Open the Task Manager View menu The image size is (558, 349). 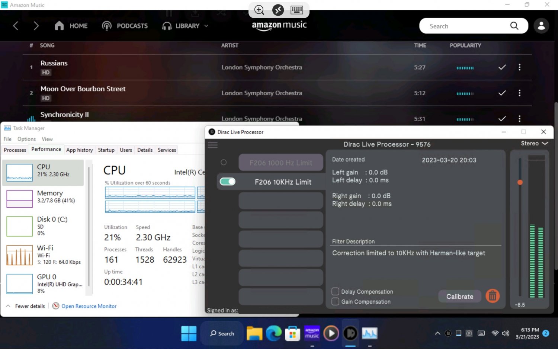pyautogui.click(x=47, y=139)
